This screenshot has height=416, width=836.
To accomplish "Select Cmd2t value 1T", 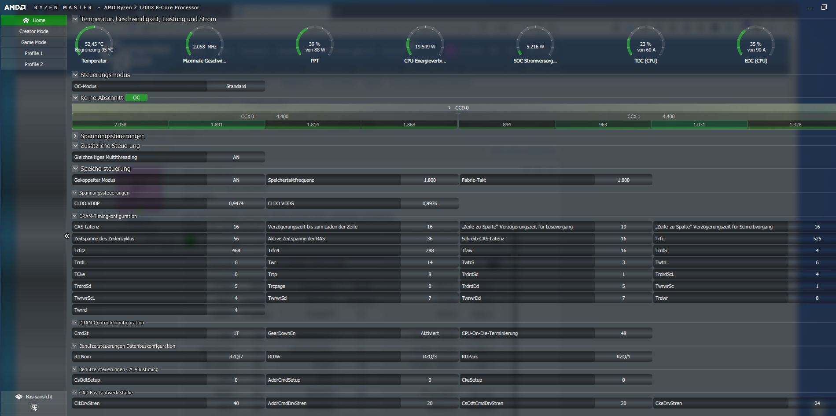I will click(x=236, y=333).
